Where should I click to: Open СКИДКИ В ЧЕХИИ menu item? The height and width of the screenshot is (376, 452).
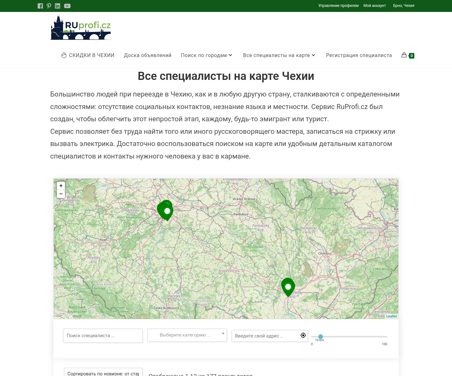coord(88,55)
